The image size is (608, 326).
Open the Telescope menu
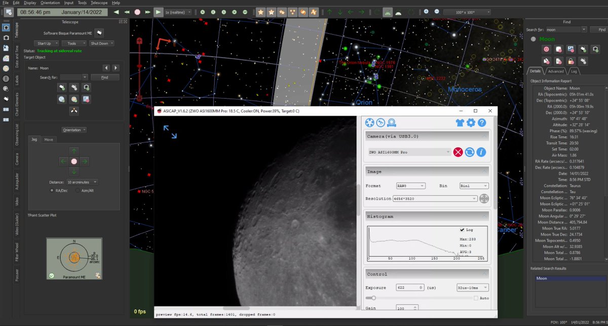pyautogui.click(x=99, y=3)
